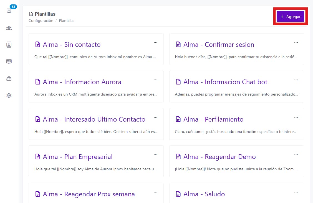Viewport: 313px width, 203px height.
Task: Open options menu for Alma - Reagendar Demo
Action: 296,155
